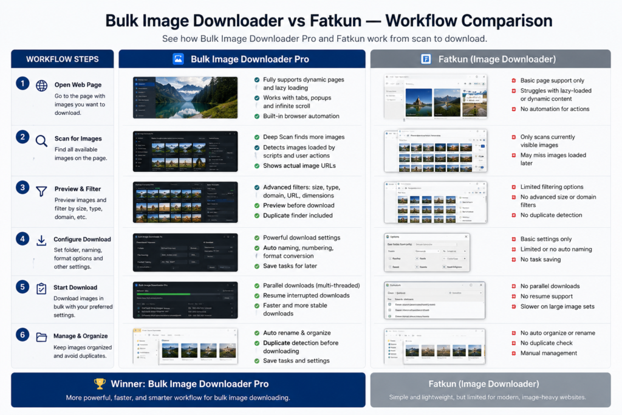The image size is (622, 415).
Task: Click the Configure Download step title
Action: click(82, 239)
